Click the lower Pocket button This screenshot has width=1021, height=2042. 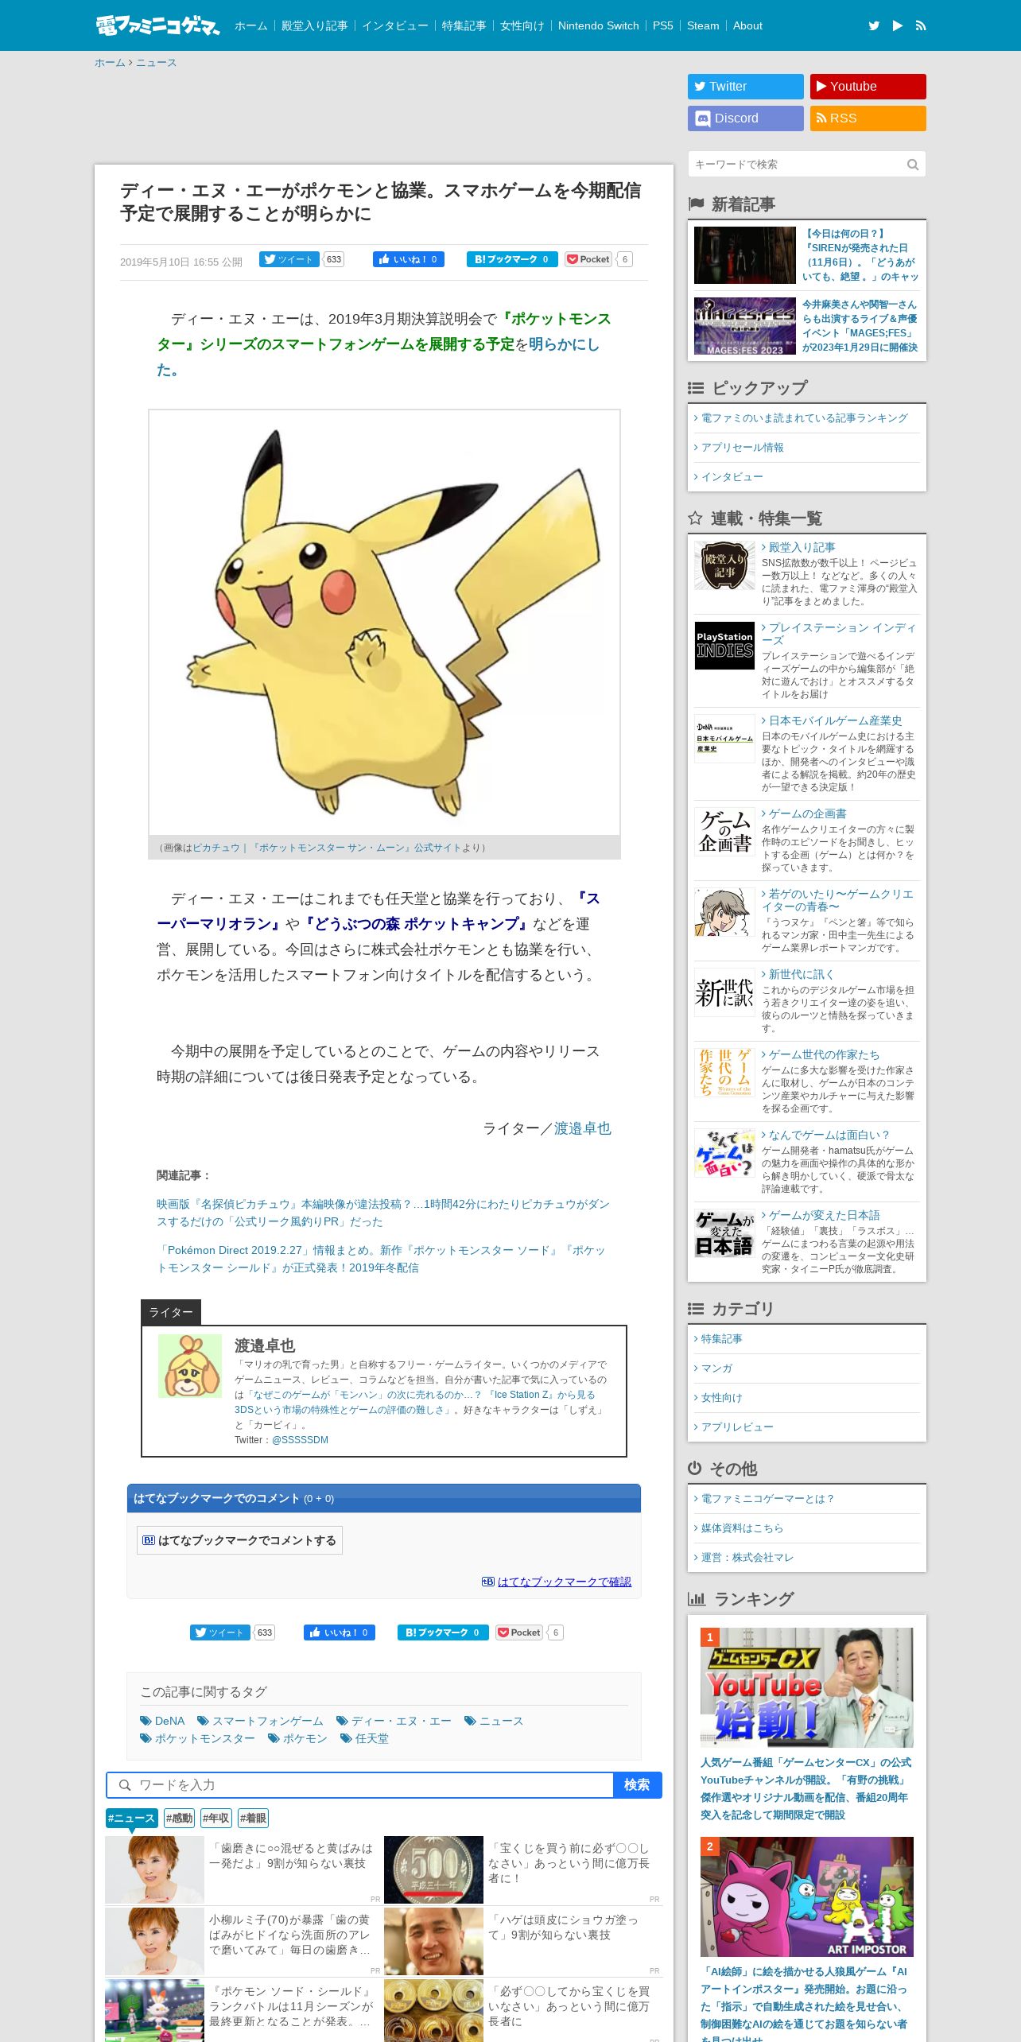pyautogui.click(x=519, y=1632)
